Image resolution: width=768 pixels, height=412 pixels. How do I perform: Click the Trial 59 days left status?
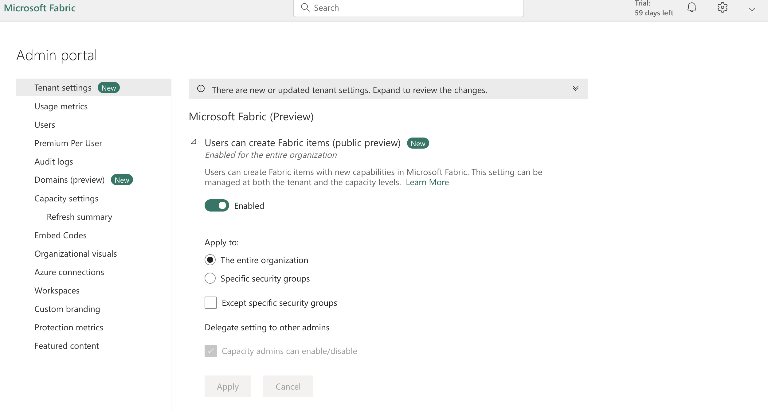[654, 8]
